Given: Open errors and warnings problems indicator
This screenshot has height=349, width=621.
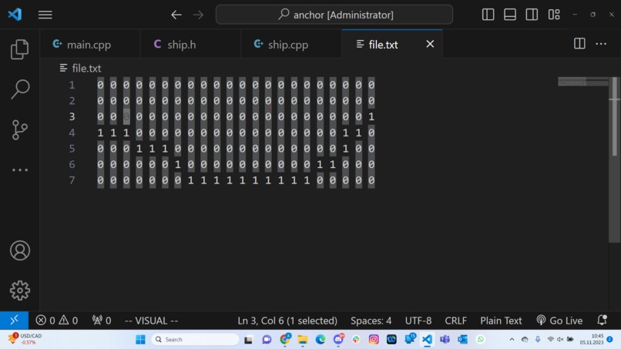Looking at the screenshot, I should point(57,320).
